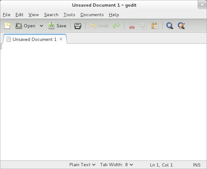The width and height of the screenshot is (207, 169).
Task: Click the Copy icon in toolbar
Action: point(143,26)
